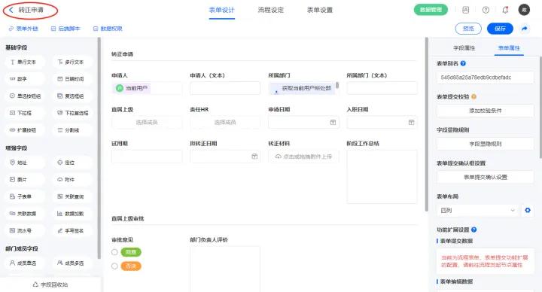This screenshot has width=542, height=292.
Task: Add a 数据加载 field
Action: pos(72,214)
